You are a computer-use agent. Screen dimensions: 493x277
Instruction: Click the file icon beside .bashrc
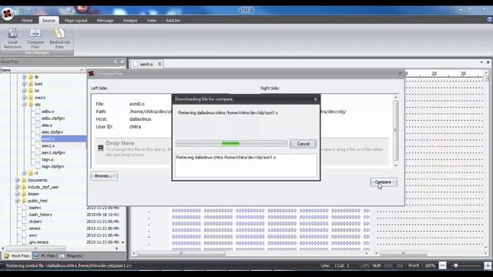pyautogui.click(x=24, y=208)
